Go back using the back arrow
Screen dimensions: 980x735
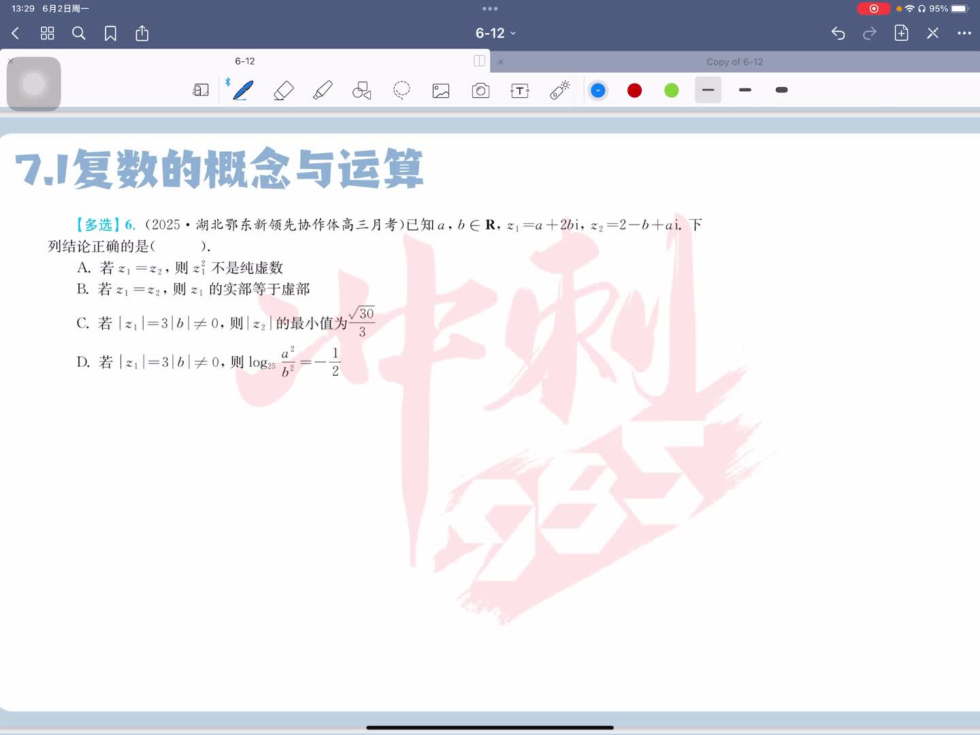(16, 33)
